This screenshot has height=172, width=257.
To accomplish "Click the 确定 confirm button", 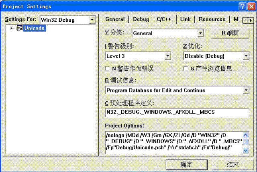I will 186,164.
